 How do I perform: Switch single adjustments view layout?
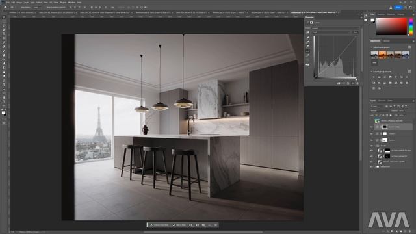click(x=409, y=71)
